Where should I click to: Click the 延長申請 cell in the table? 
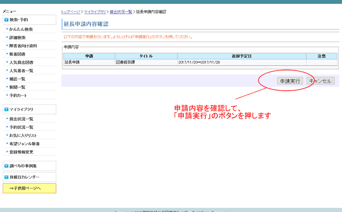click(89, 62)
